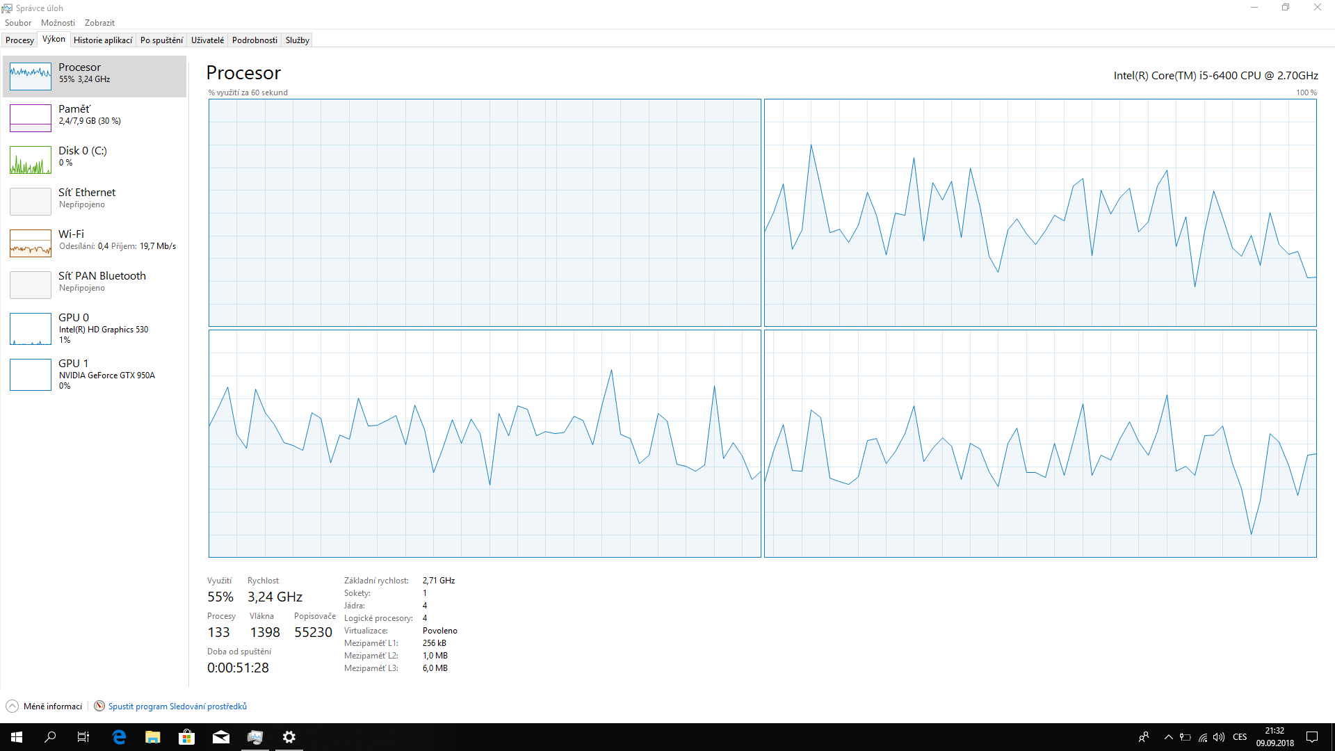Open the Soubor menu
Viewport: 1335px width, 751px height.
click(18, 23)
